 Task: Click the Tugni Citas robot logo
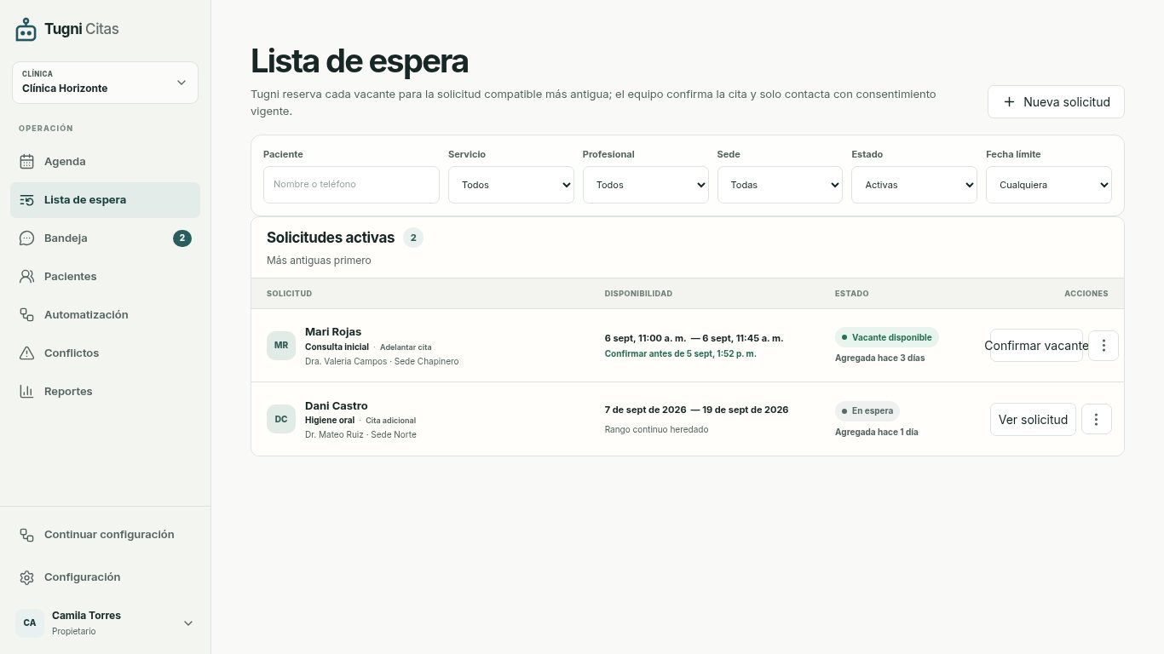pos(26,30)
